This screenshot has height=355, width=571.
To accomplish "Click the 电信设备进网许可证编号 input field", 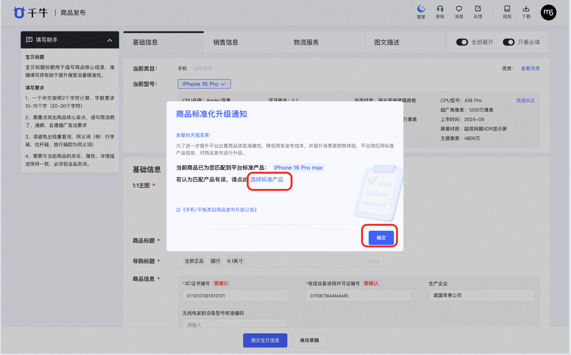I will pyautogui.click(x=359, y=296).
